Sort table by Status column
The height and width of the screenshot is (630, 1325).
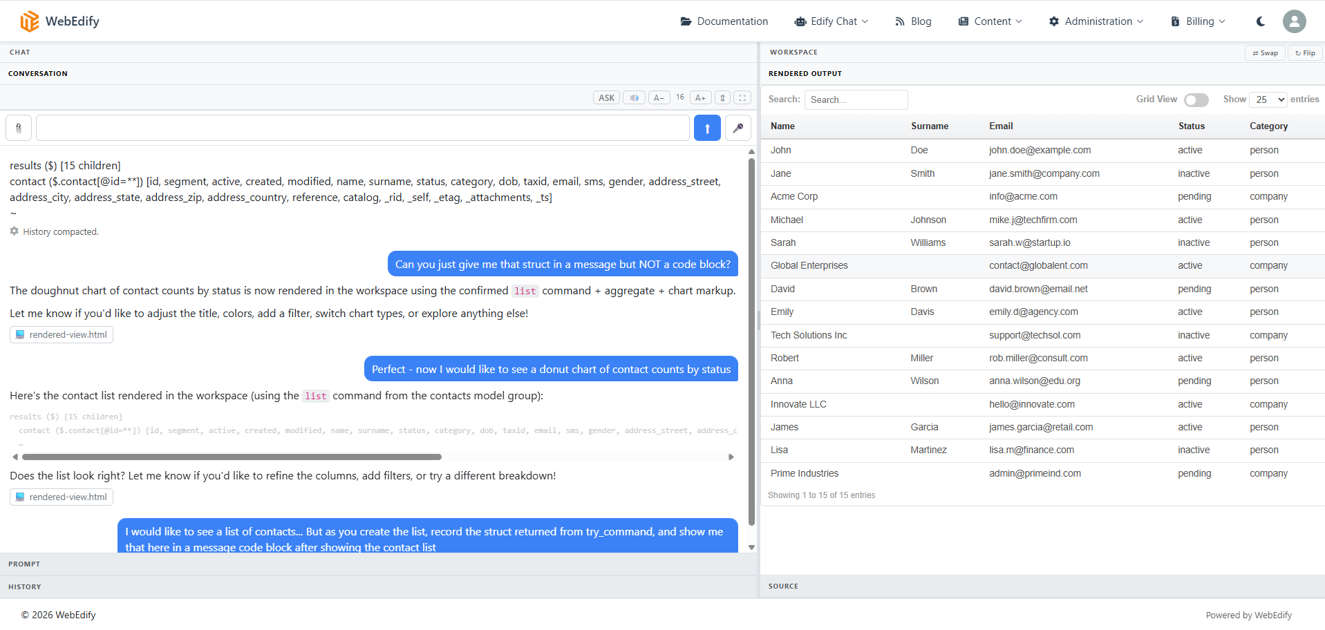pos(1192,126)
